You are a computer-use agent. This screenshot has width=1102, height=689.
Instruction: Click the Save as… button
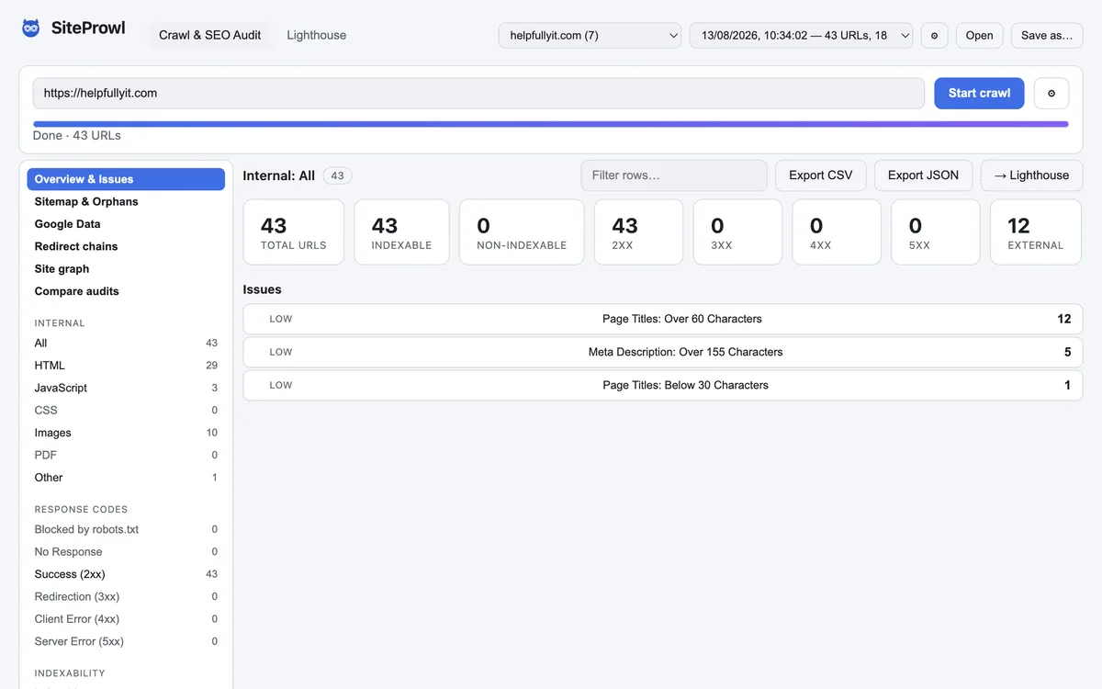click(1047, 35)
